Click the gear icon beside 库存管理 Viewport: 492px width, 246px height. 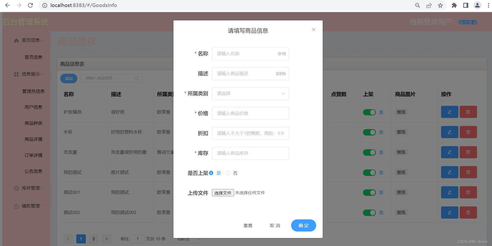16,188
